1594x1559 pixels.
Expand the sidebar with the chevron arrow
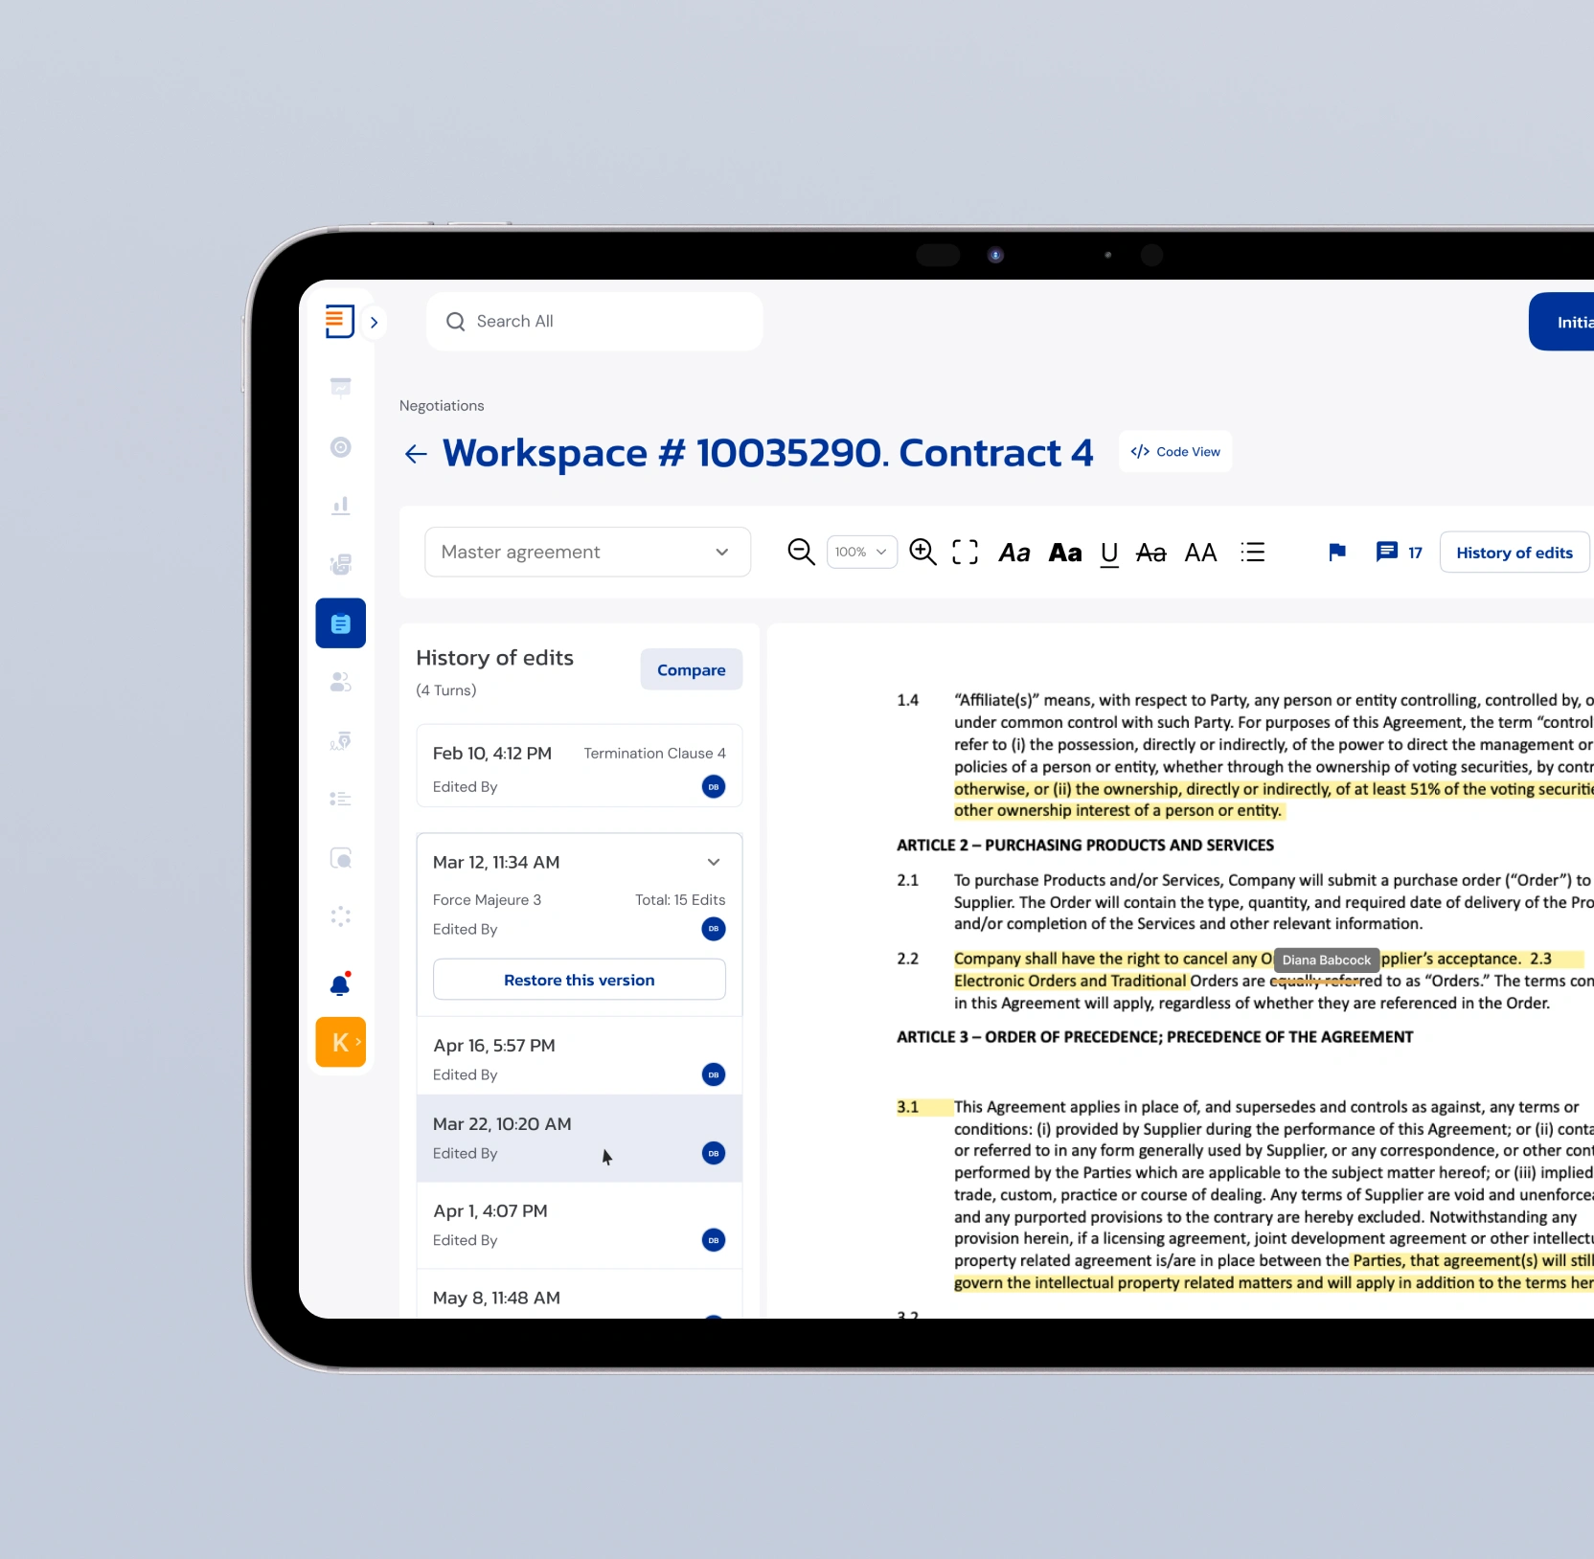pyautogui.click(x=375, y=323)
